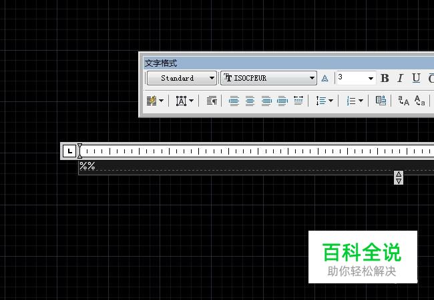
Task: Click the insert field icon
Action: click(381, 100)
